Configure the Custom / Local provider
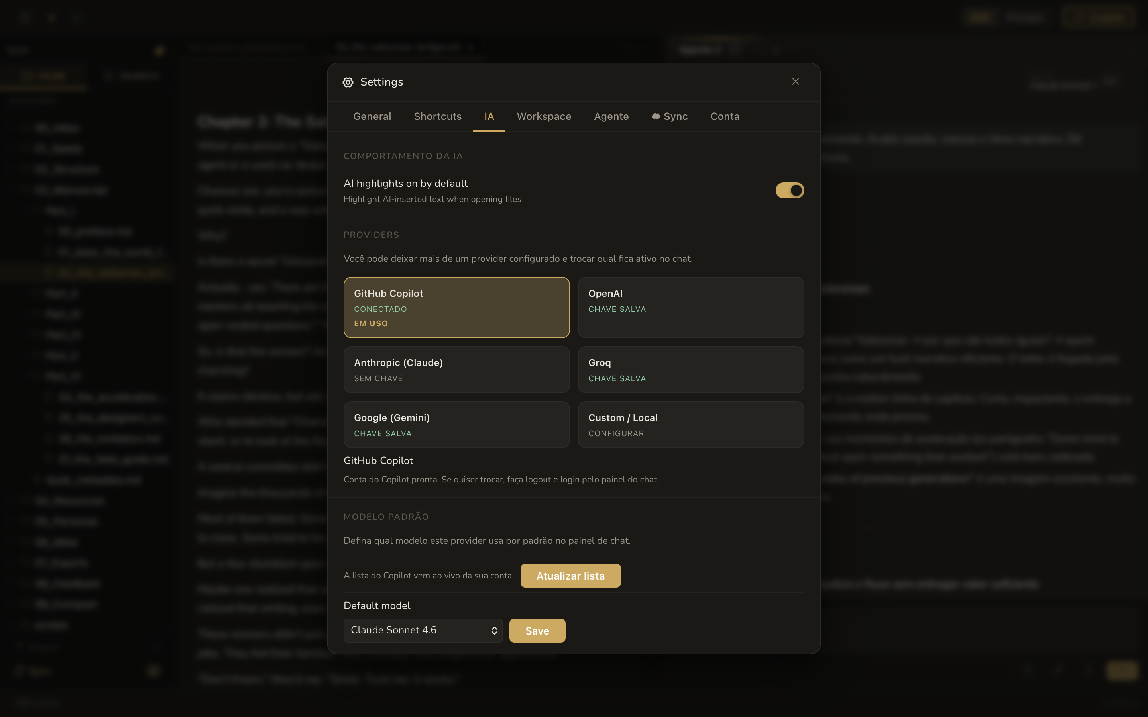This screenshot has height=717, width=1148. 690,424
